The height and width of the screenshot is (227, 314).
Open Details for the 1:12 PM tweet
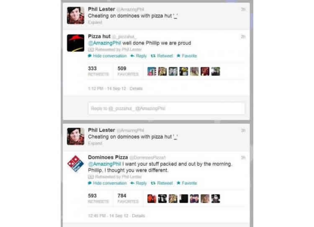(x=136, y=89)
